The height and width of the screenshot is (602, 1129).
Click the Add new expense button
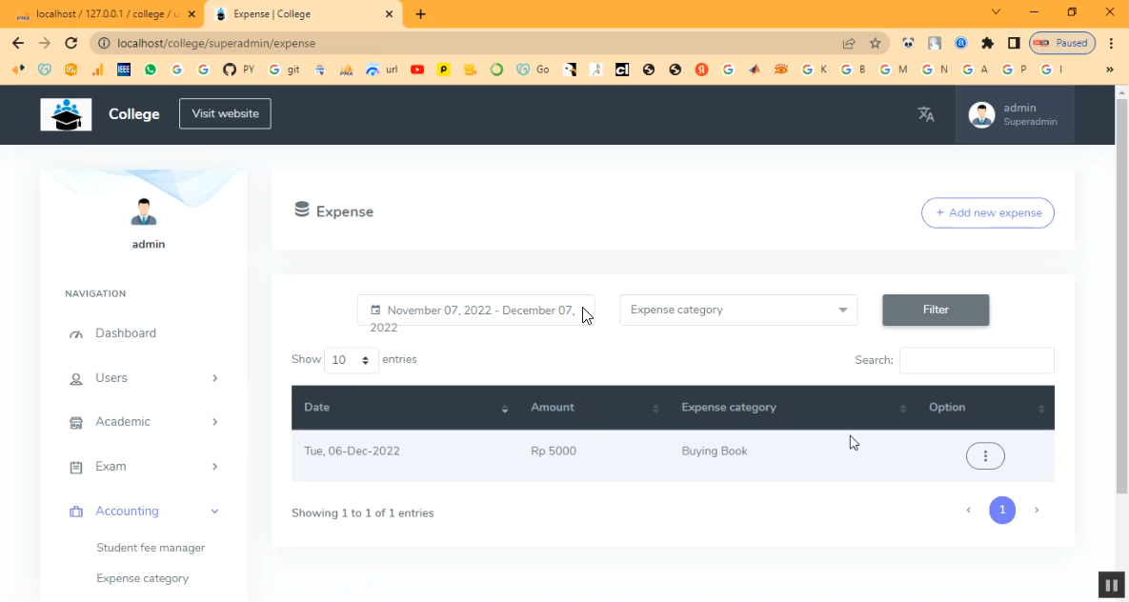click(987, 213)
